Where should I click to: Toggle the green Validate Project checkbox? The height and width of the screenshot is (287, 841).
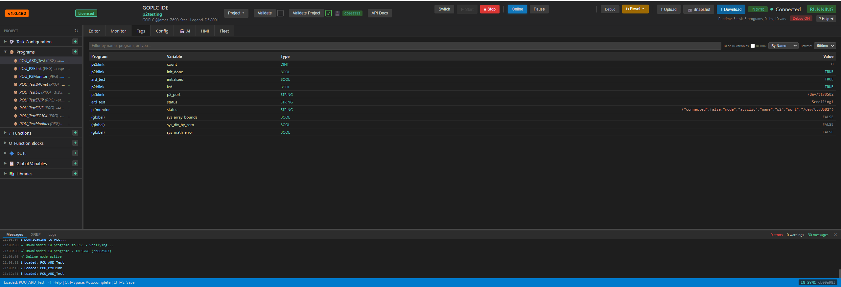[x=328, y=13]
